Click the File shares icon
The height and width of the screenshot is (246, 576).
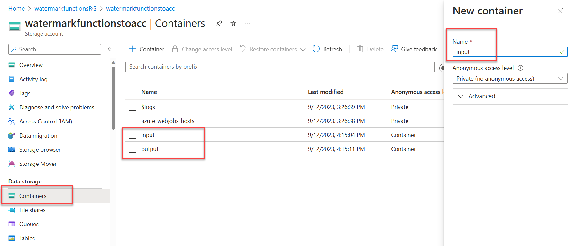click(x=12, y=210)
